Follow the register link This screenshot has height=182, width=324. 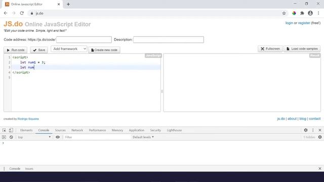click(304, 23)
